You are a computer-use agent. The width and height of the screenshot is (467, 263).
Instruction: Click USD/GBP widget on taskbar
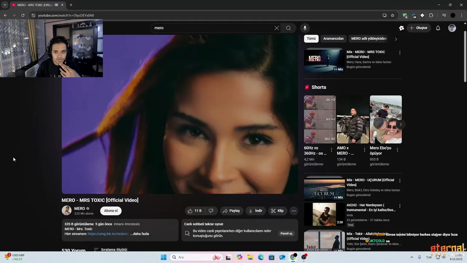tap(15, 257)
